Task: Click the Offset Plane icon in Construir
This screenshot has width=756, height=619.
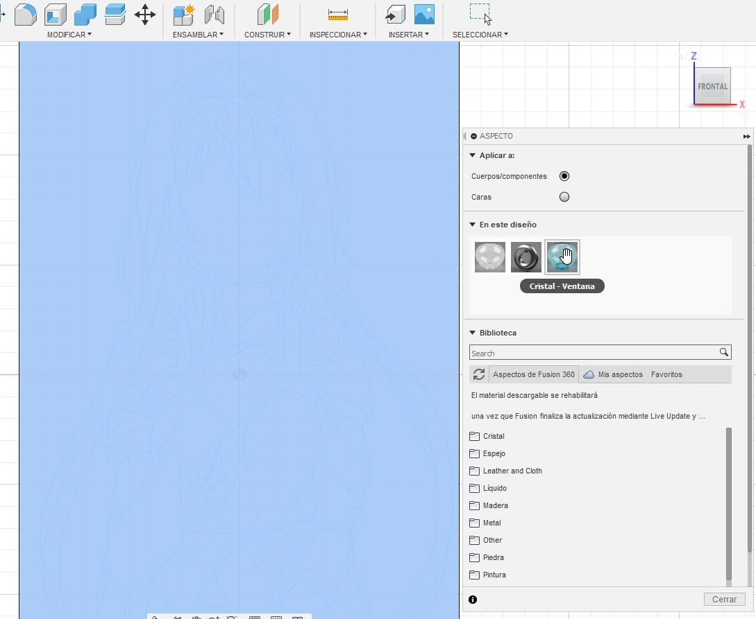Action: (x=267, y=15)
